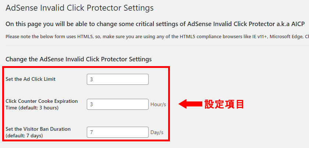Click the "Set the Ad Click Limit" label
Image resolution: width=309 pixels, height=148 pixels.
pos(31,79)
